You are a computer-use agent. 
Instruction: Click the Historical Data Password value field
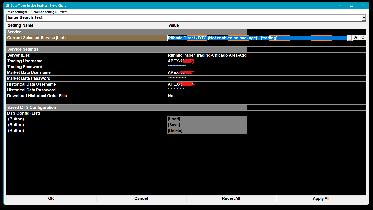pos(207,90)
